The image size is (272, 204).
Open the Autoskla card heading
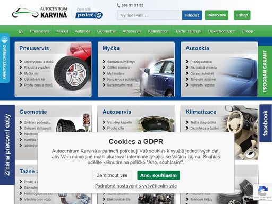pos(197,48)
